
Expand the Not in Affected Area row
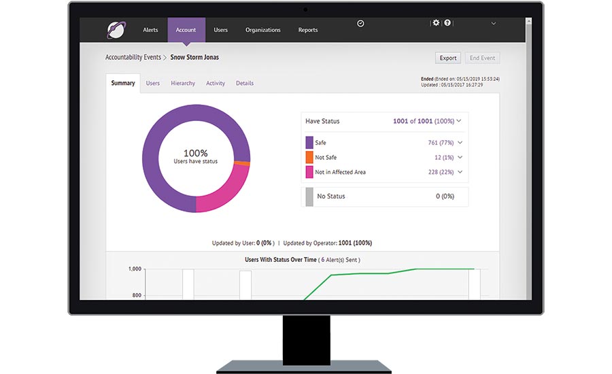(460, 172)
